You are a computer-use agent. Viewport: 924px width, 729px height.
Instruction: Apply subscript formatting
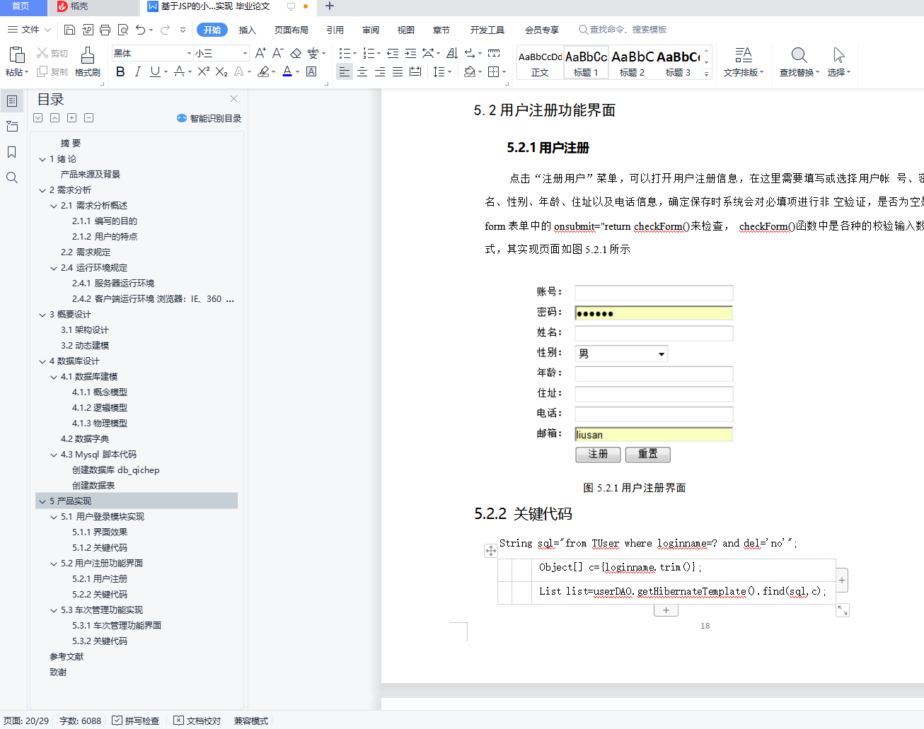click(221, 71)
